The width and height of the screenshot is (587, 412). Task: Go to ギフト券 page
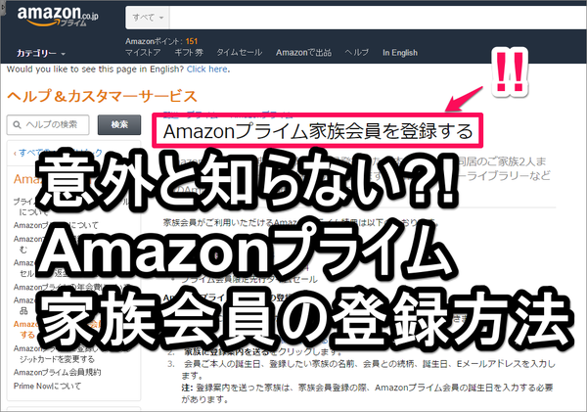pos(189,53)
